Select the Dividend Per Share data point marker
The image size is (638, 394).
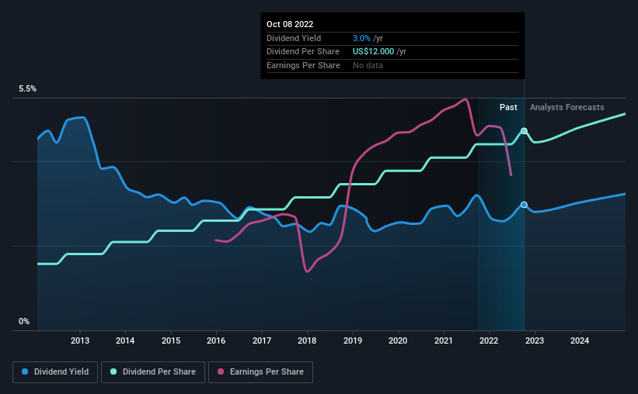[524, 131]
